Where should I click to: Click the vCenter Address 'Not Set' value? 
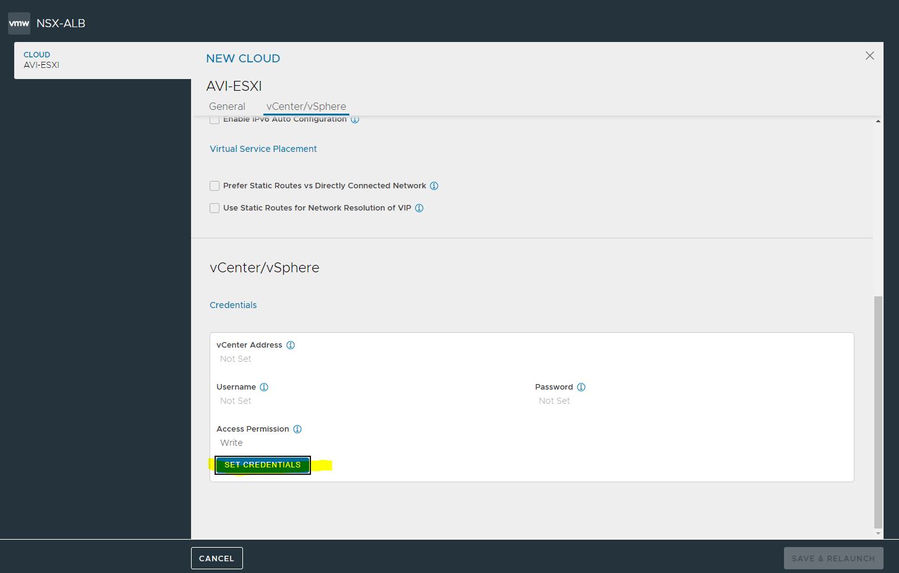point(236,359)
